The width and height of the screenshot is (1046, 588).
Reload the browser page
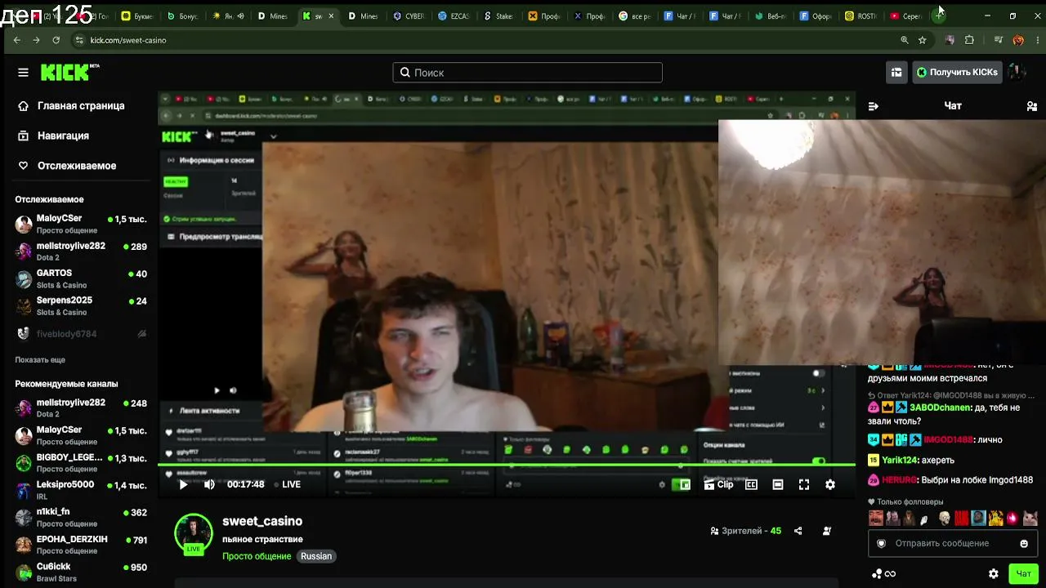point(56,40)
